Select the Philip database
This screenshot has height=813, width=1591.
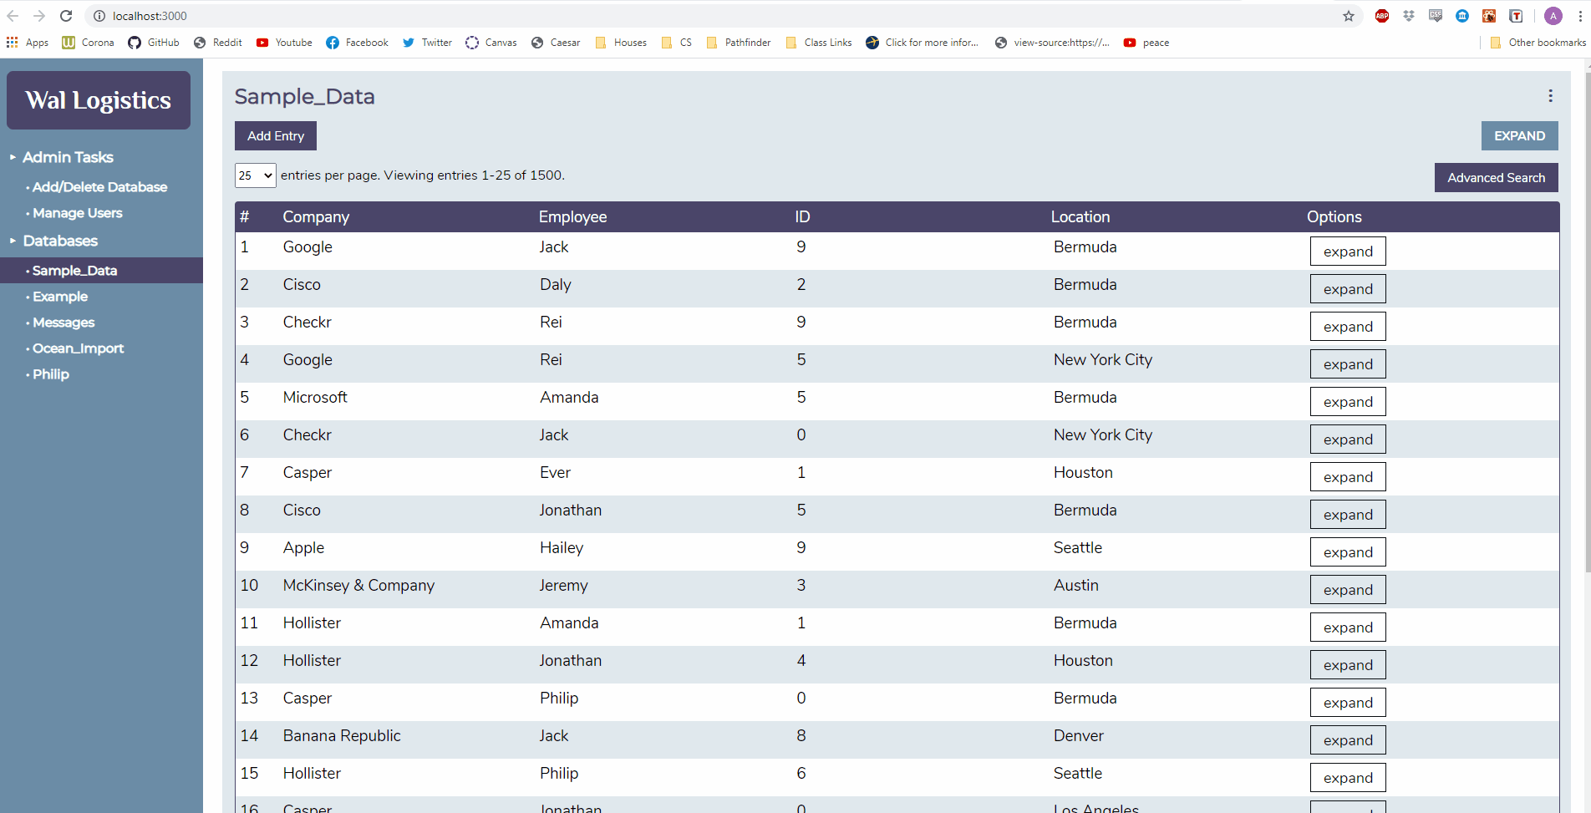click(50, 374)
